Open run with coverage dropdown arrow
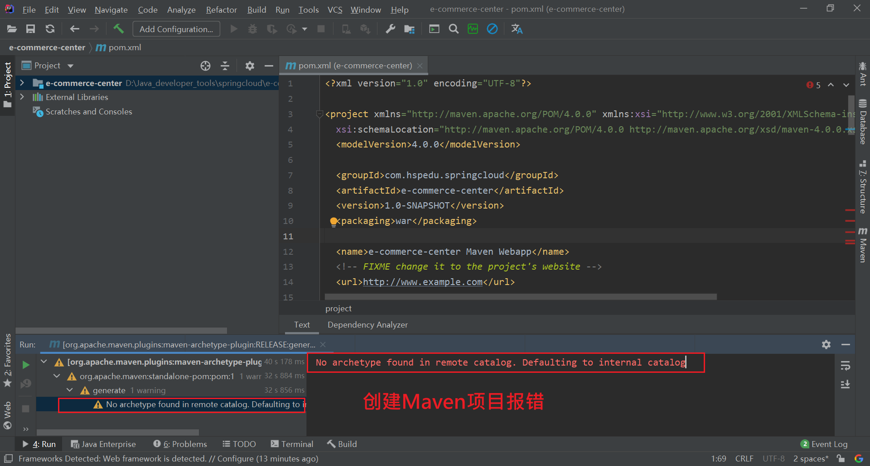This screenshot has height=466, width=870. point(304,29)
